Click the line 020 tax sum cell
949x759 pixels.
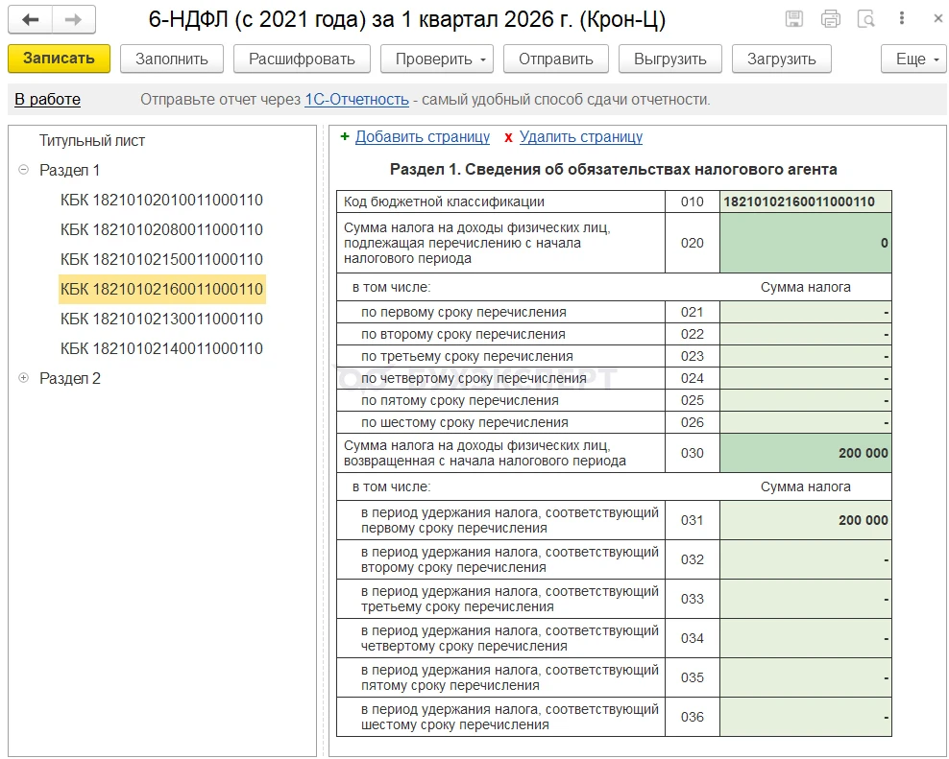pyautogui.click(x=806, y=243)
